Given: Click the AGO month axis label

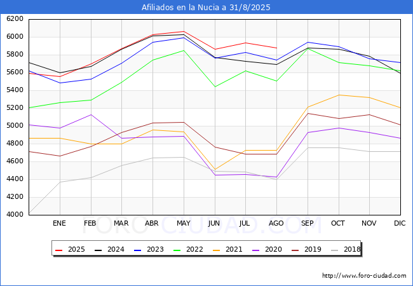Looking at the screenshot, I should point(276,223).
